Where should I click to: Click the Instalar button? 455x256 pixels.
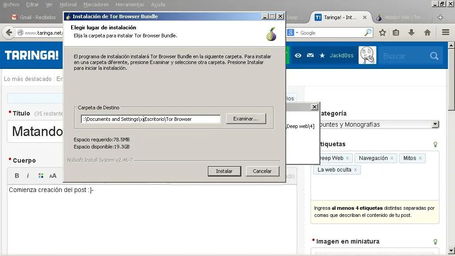(224, 171)
